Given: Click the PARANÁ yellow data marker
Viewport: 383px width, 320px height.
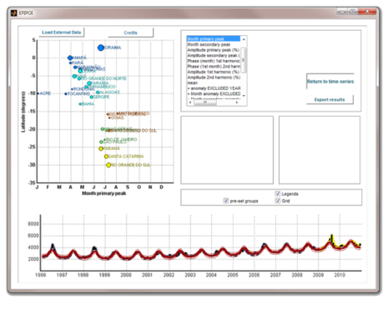Looking at the screenshot, I should click(101, 148).
